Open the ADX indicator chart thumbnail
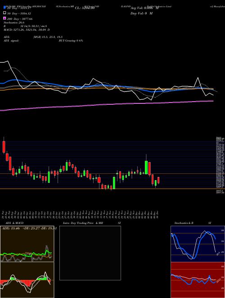 [27, 244]
